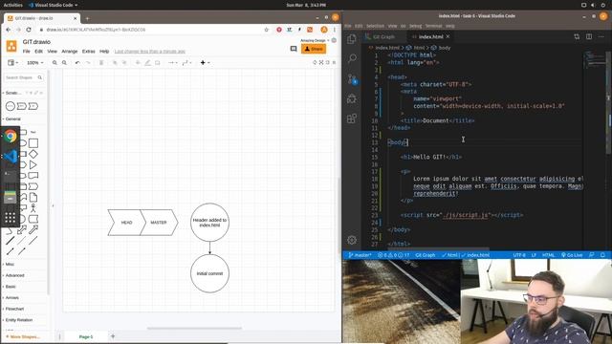The width and height of the screenshot is (612, 344).
Task: Collapse the General shapes section
Action: pyautogui.click(x=12, y=118)
